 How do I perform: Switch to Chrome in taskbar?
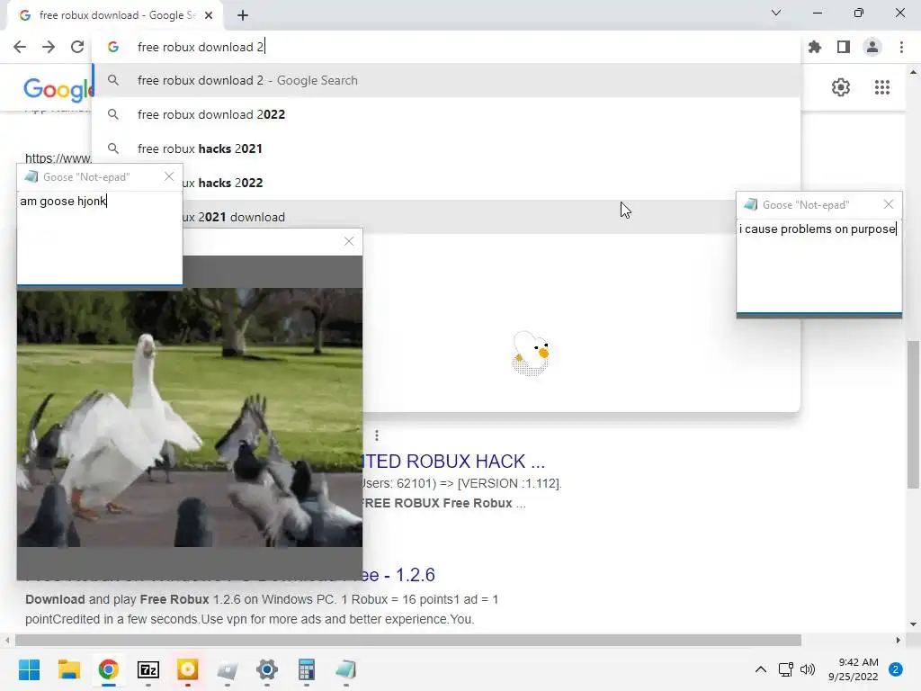[109, 669]
